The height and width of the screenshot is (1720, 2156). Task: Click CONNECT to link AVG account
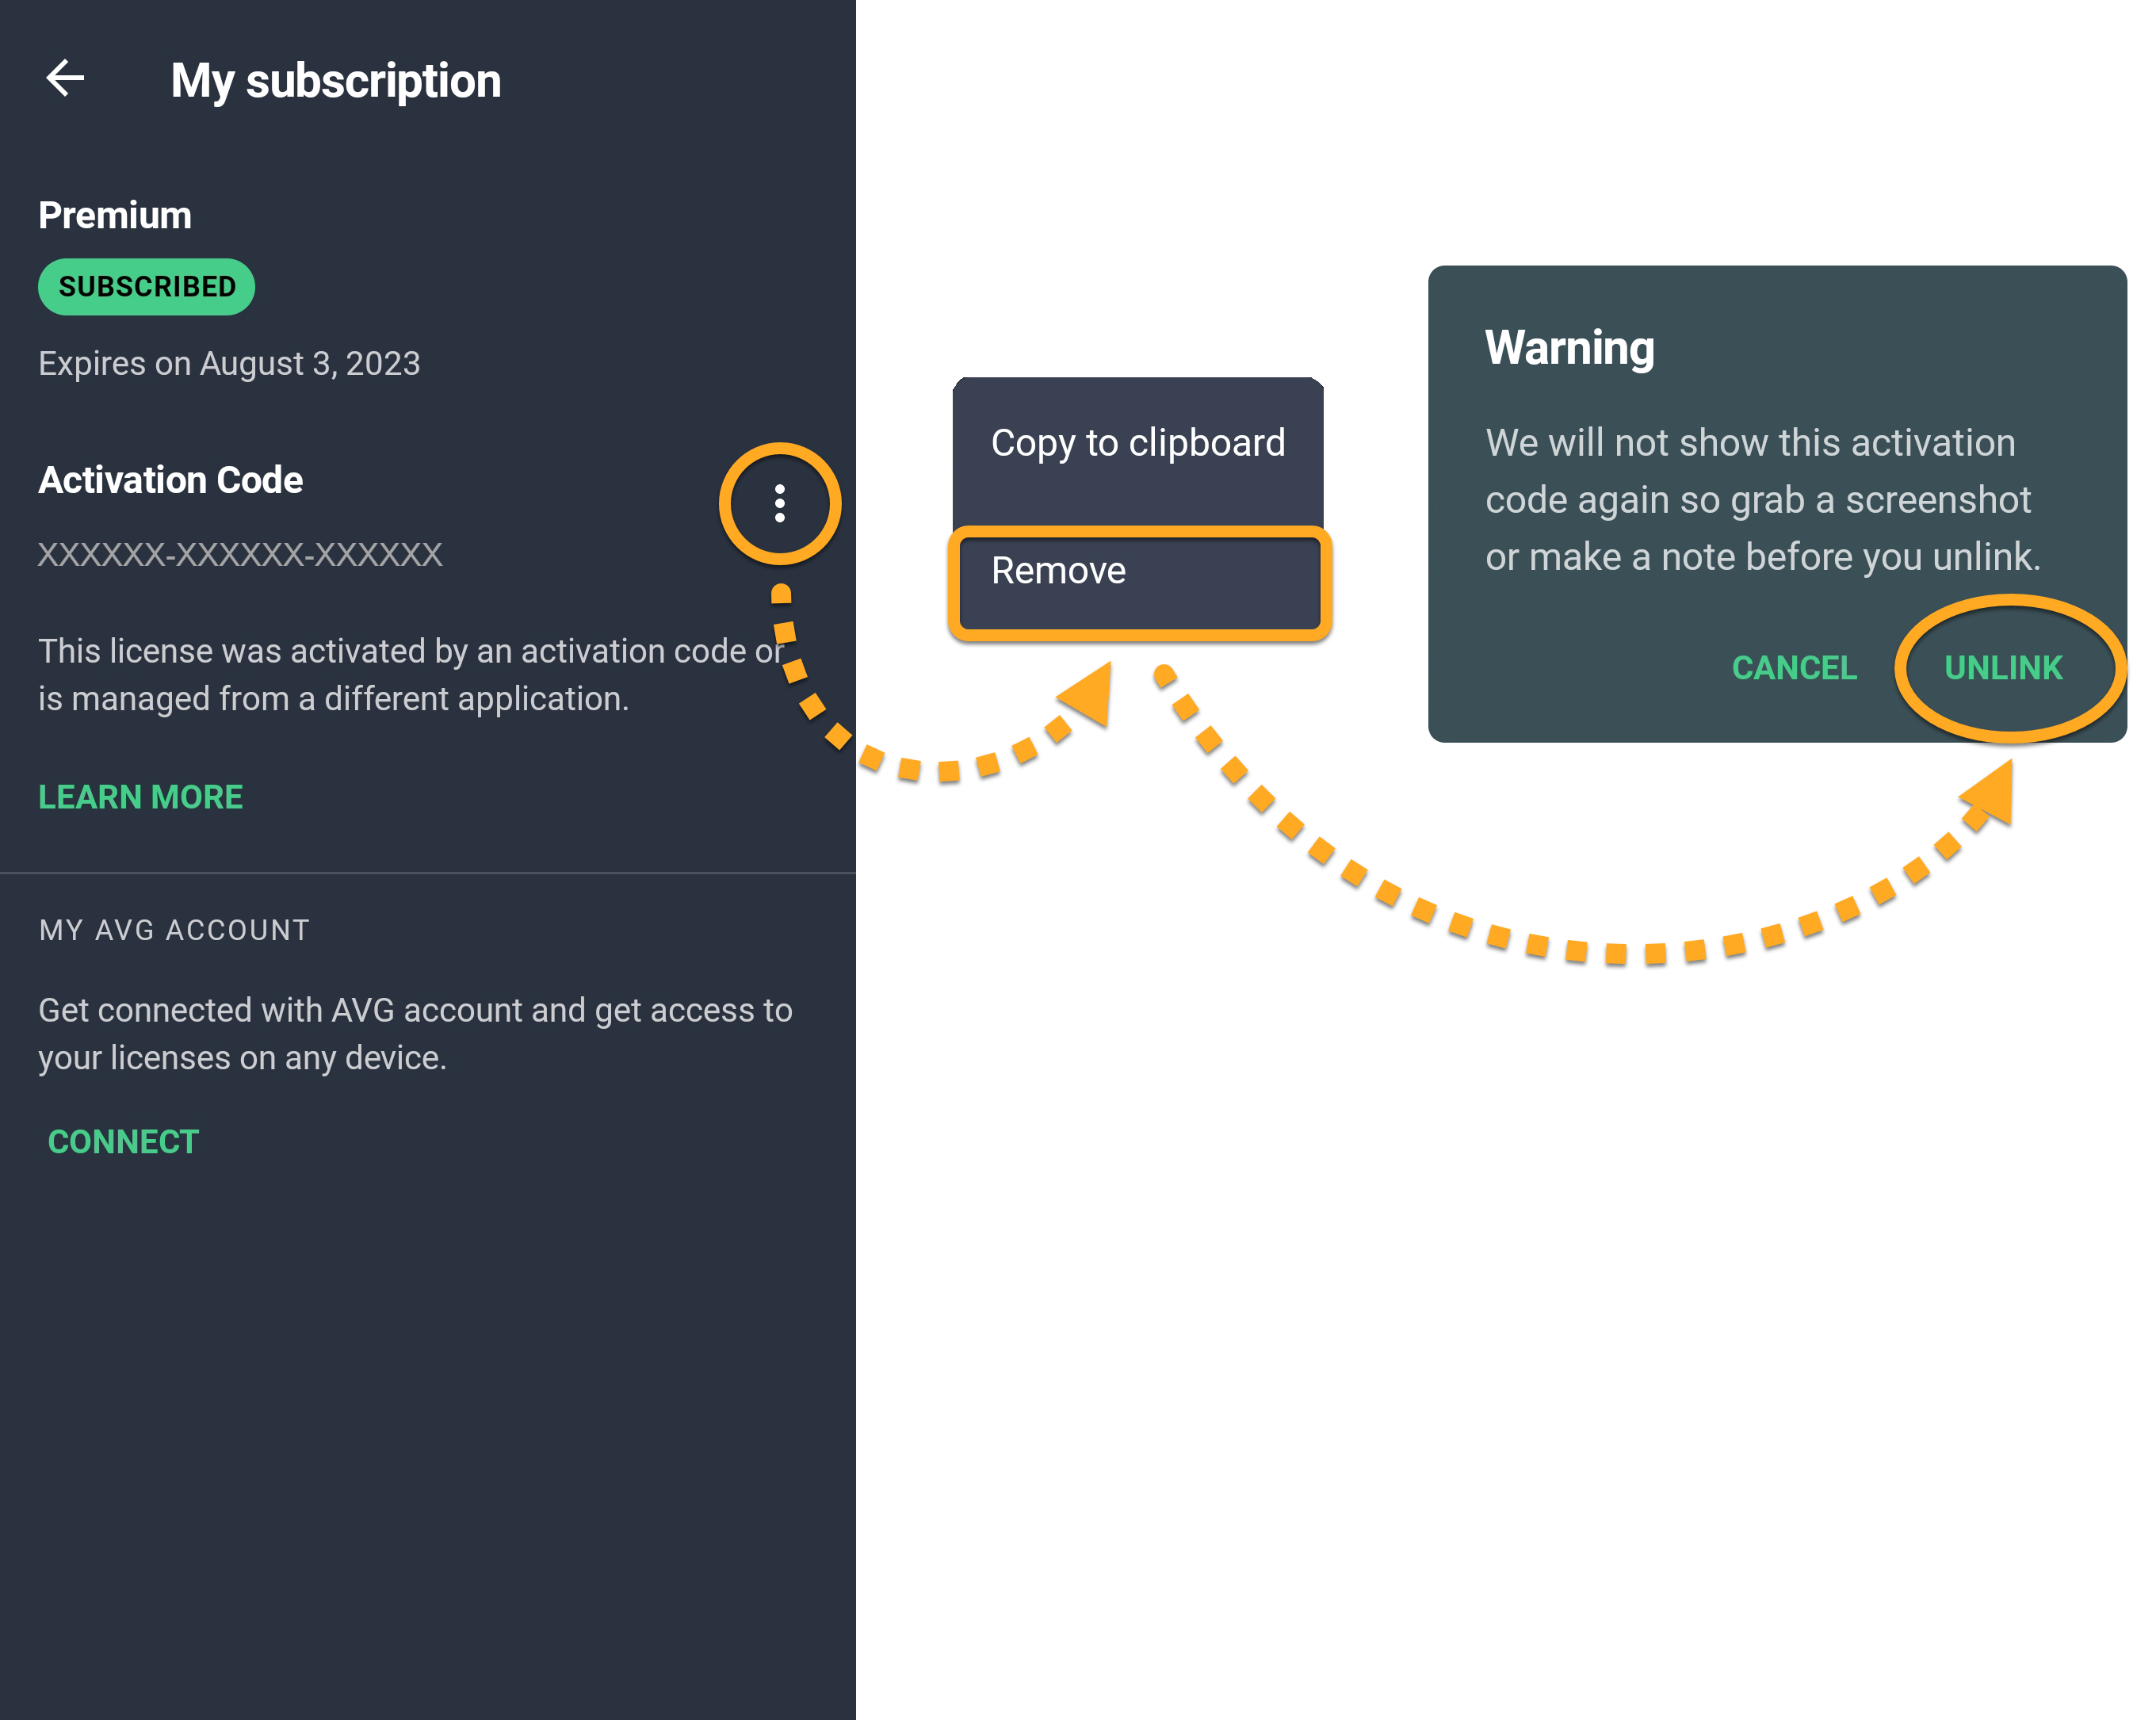click(124, 1142)
